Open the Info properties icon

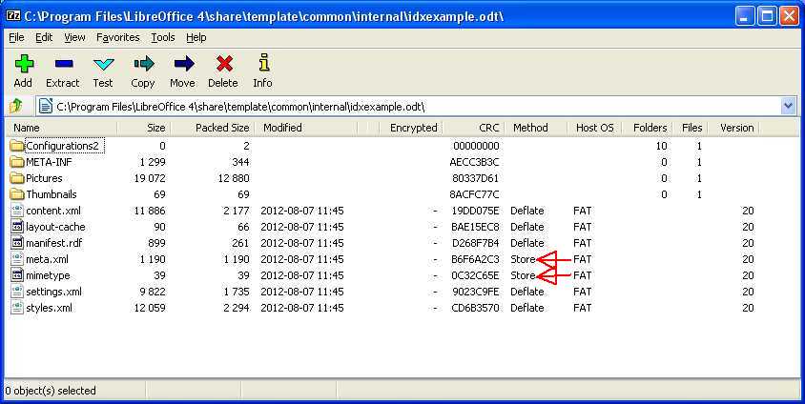click(x=262, y=65)
